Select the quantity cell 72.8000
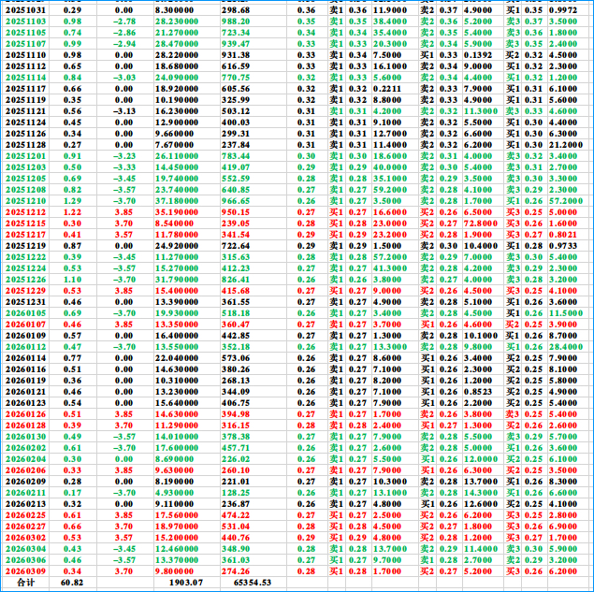Viewport: 594px width, 592px height. 481,224
